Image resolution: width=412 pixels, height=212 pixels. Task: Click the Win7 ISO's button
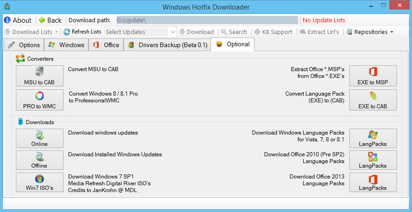point(39,183)
